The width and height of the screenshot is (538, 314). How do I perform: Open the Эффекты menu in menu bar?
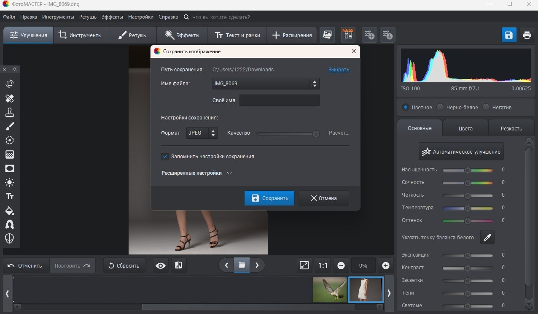click(112, 17)
